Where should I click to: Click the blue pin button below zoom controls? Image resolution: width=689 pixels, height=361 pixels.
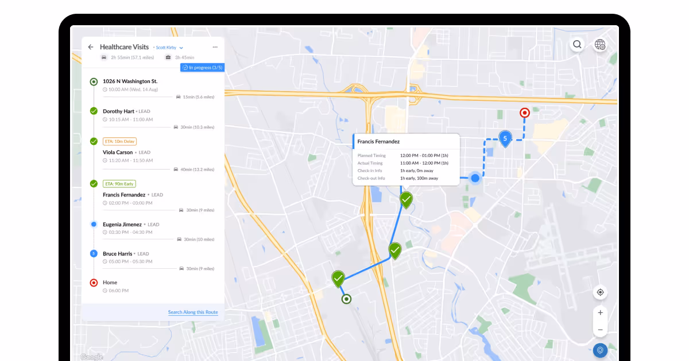(600, 350)
